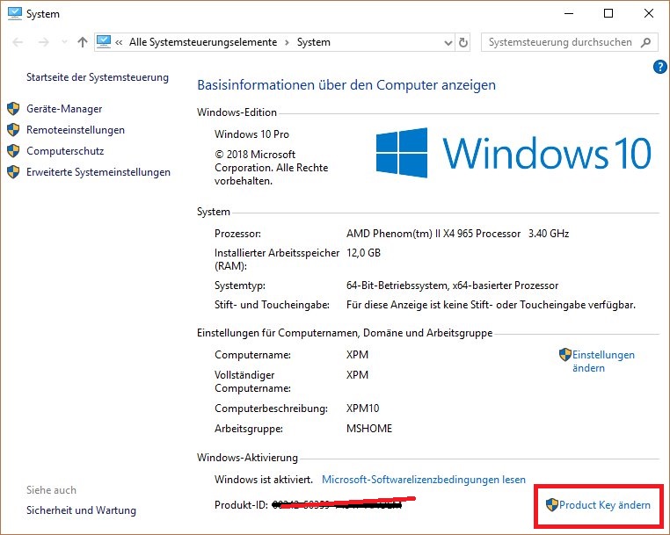670x535 pixels.
Task: Click the Windows 10 logo
Action: tap(513, 153)
